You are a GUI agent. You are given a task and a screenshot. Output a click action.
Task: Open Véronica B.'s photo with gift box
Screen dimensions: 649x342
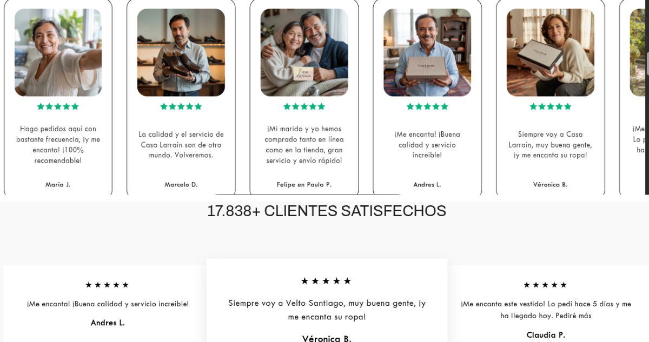551,52
